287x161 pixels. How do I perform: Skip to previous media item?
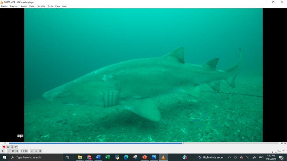click(x=9, y=151)
